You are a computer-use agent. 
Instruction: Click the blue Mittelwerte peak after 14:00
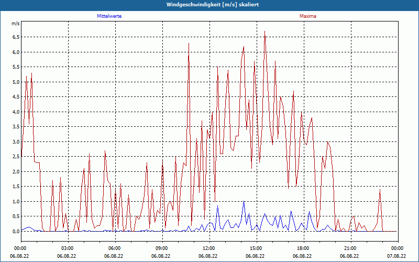pyautogui.click(x=244, y=201)
